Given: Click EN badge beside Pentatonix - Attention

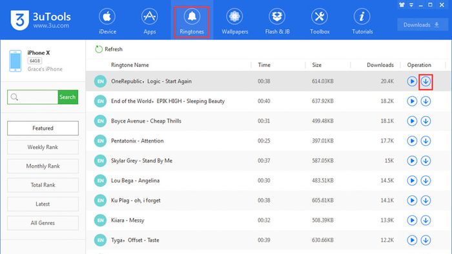Looking at the screenshot, I should click(100, 141).
